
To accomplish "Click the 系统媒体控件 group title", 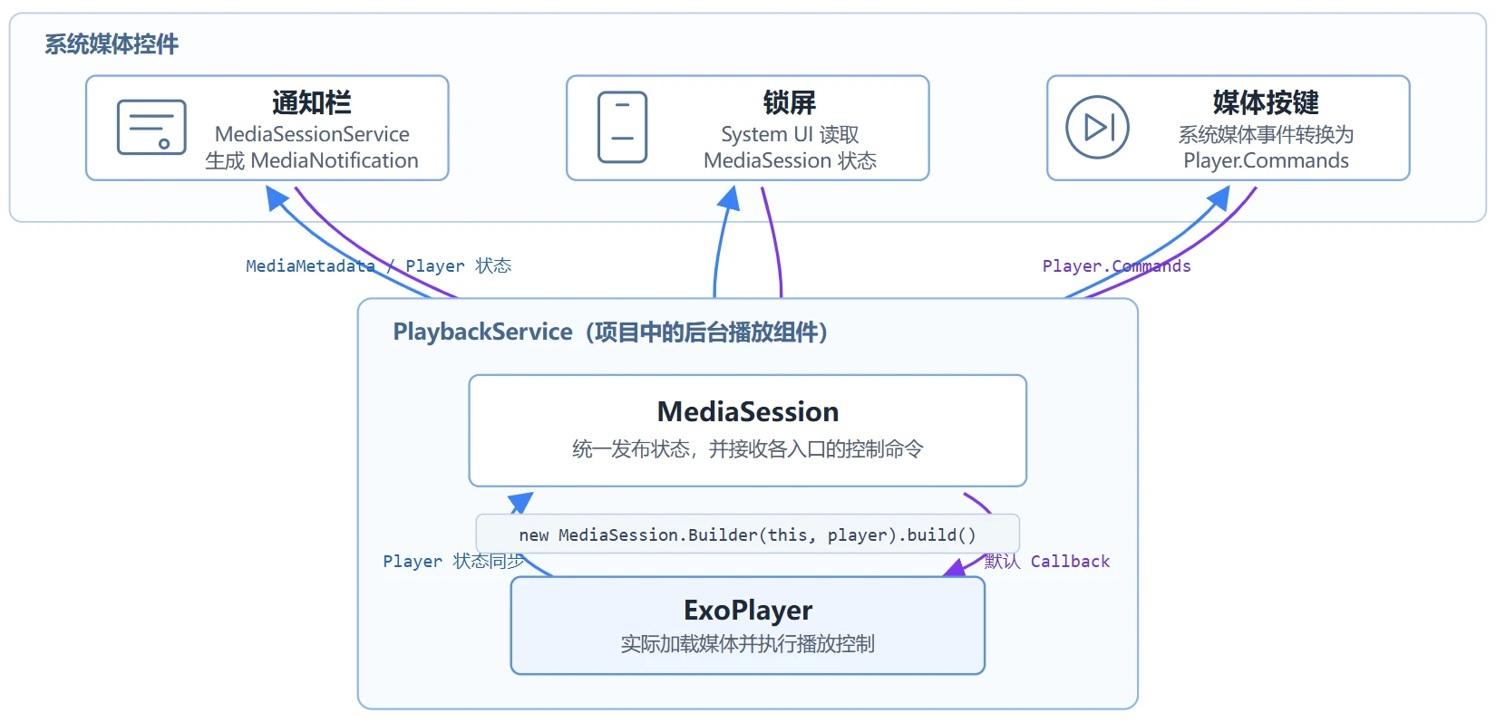I will click(x=112, y=43).
